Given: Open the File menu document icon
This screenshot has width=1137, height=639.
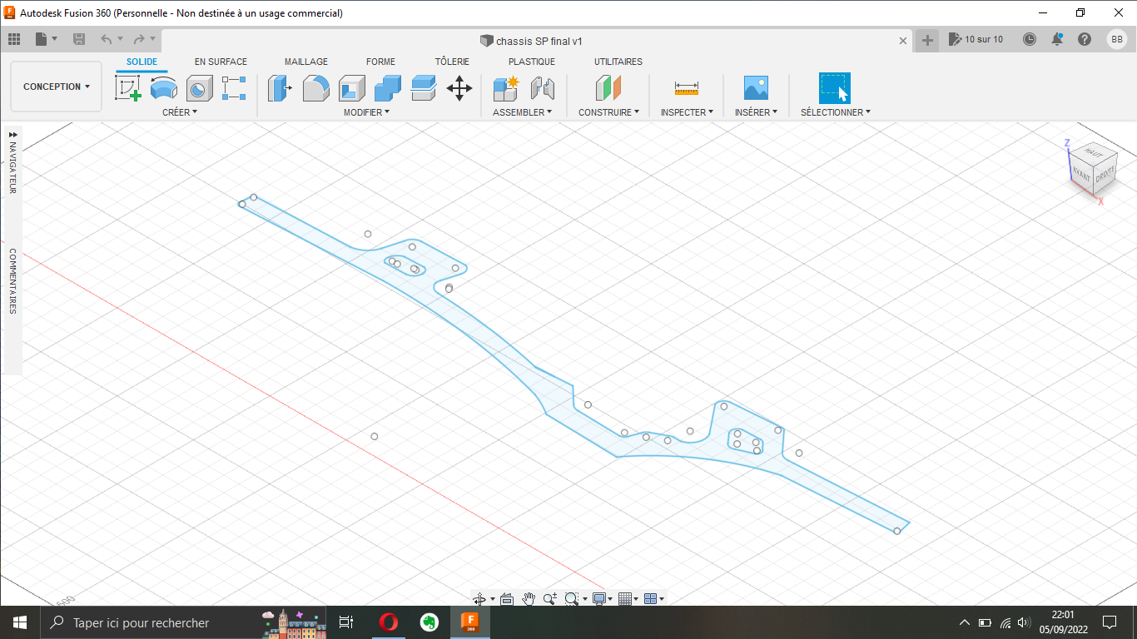Looking at the screenshot, I should 42,39.
